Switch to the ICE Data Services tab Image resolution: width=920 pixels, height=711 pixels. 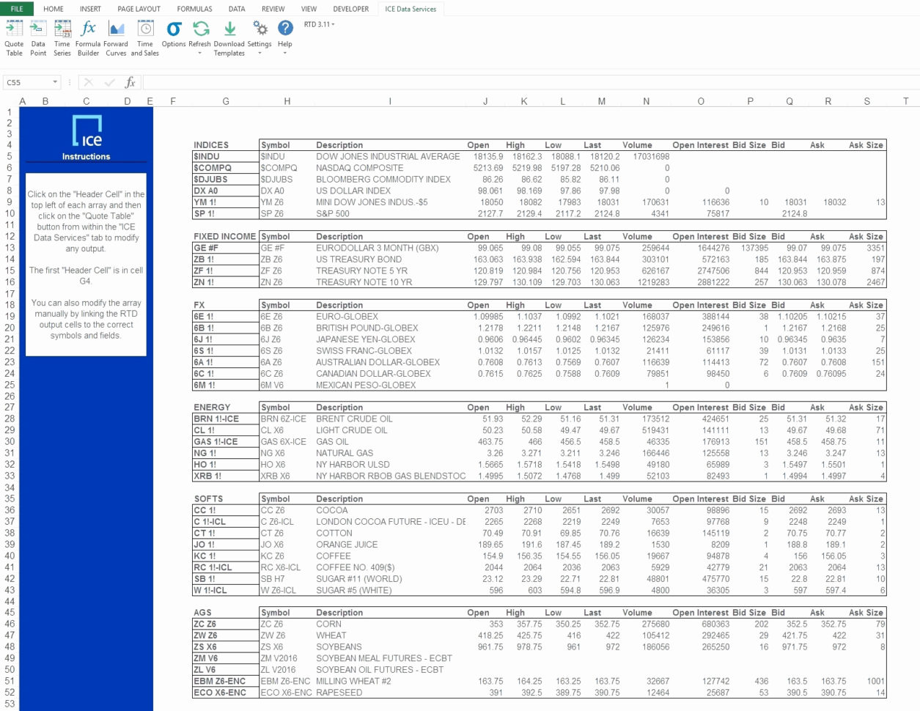[409, 9]
